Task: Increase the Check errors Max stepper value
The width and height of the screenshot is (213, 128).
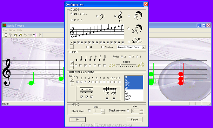Action: pyautogui.click(x=103, y=110)
